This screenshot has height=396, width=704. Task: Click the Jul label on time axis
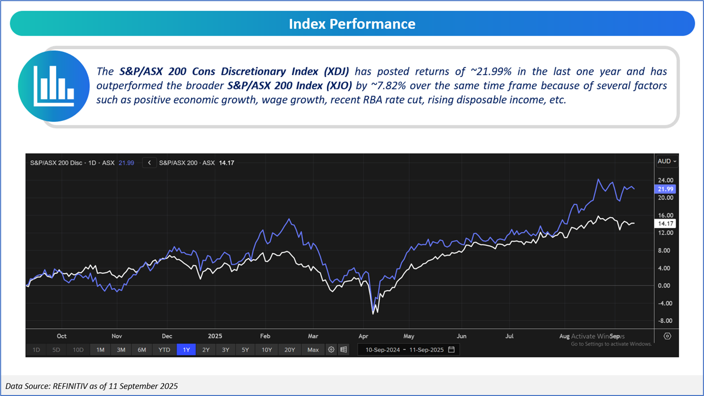(x=509, y=336)
